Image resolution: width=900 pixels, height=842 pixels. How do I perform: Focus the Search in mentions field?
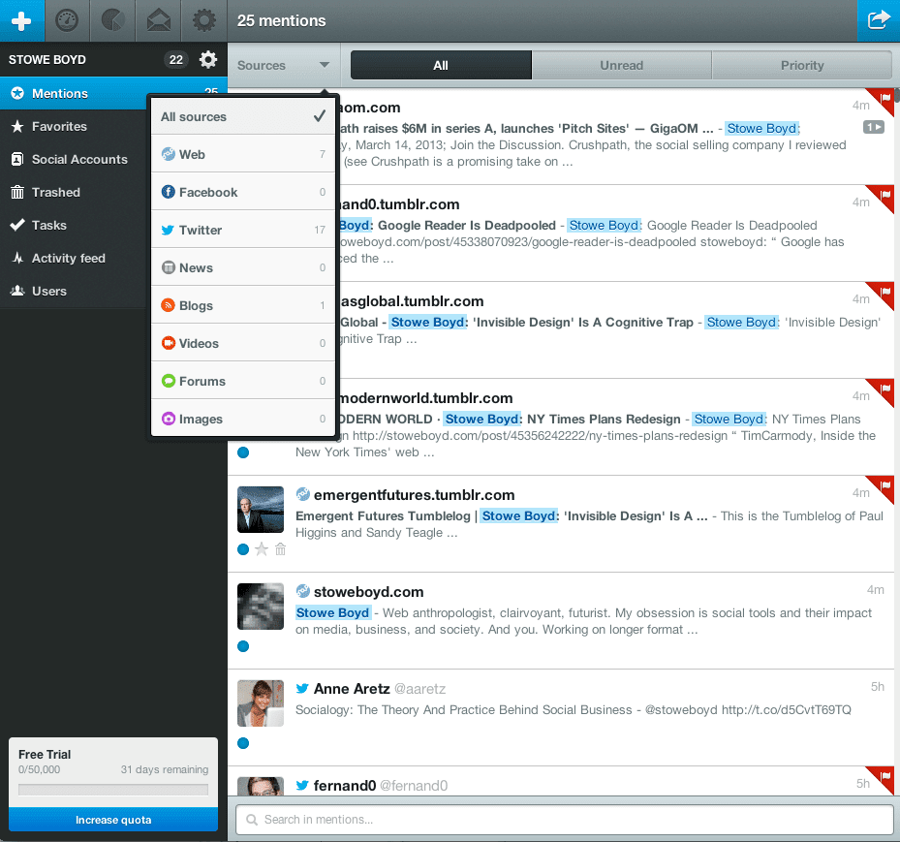pos(565,820)
